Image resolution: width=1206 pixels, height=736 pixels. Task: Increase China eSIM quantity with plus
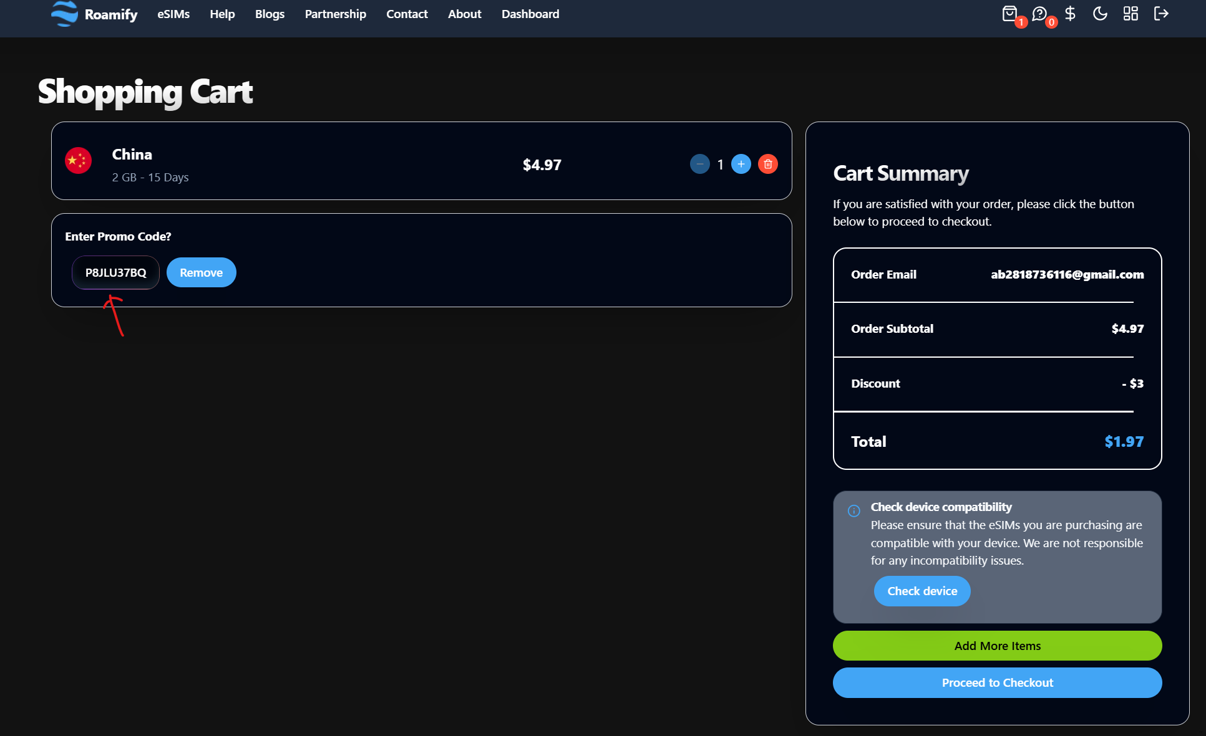pyautogui.click(x=741, y=164)
